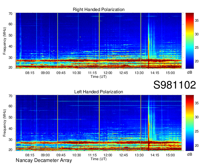Viewport: 202px width, 164px height.
Task: Click the 'Nancay Decameter Array' caption
Action: [44, 160]
